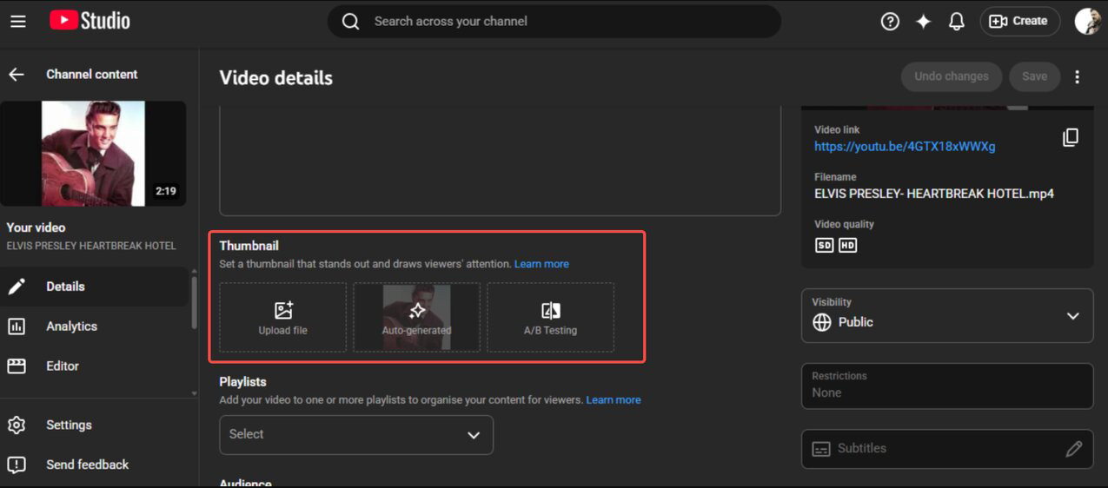Click the Undo changes button

(952, 76)
